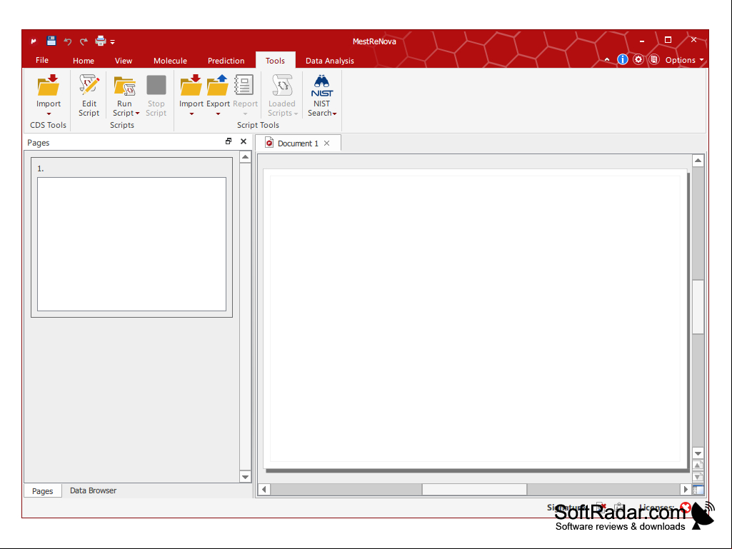Expand Script Tools Import dropdown arrow
The width and height of the screenshot is (732, 549).
[191, 114]
